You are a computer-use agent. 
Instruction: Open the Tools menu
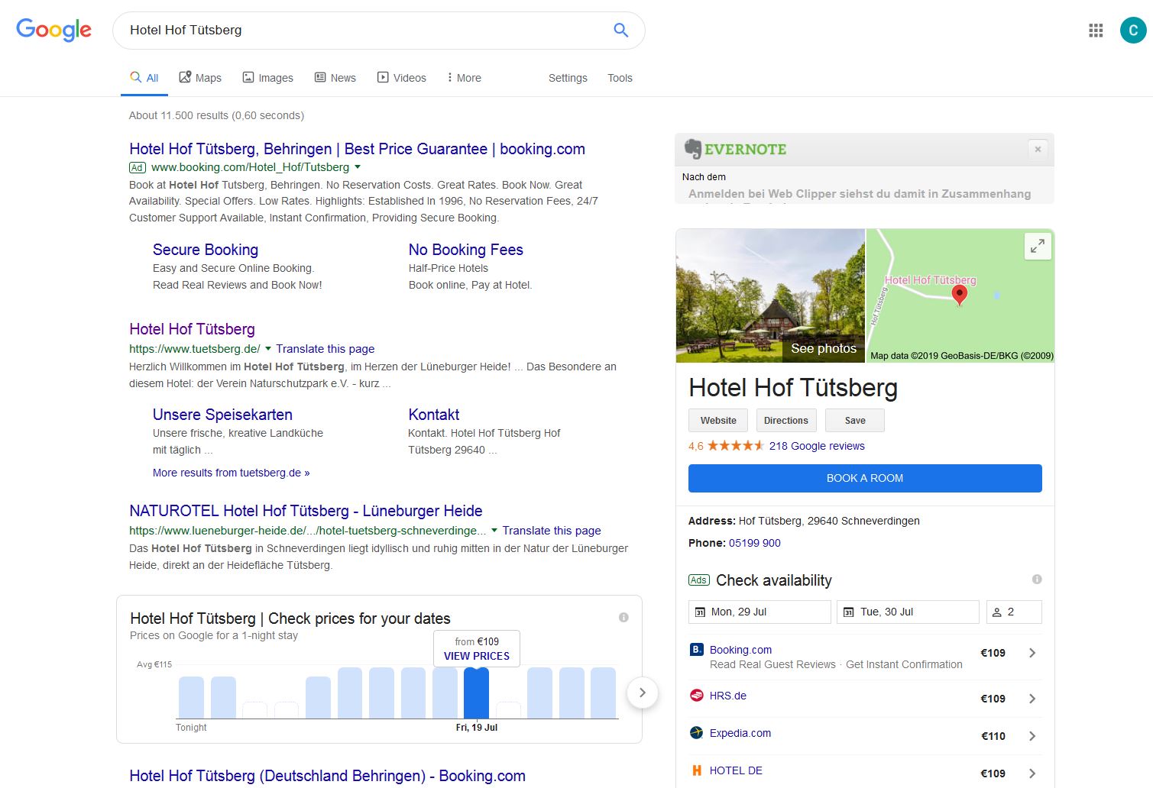pyautogui.click(x=620, y=77)
